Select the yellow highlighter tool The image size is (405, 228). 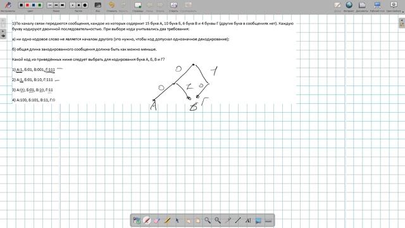[167, 220]
